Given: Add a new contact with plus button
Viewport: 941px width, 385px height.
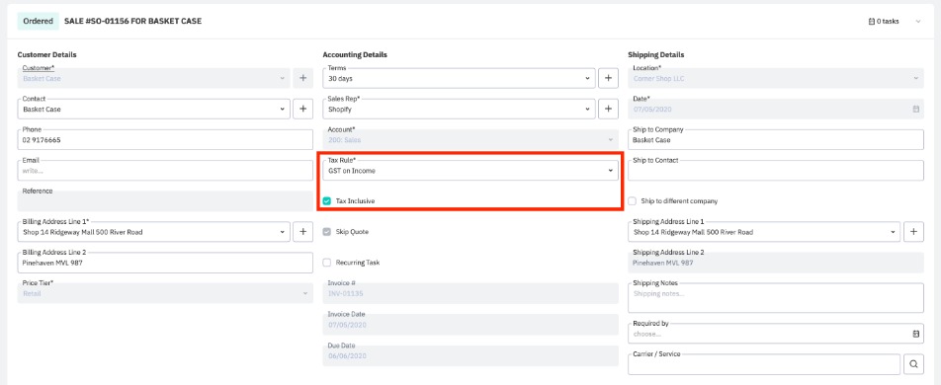Looking at the screenshot, I should 302,109.
